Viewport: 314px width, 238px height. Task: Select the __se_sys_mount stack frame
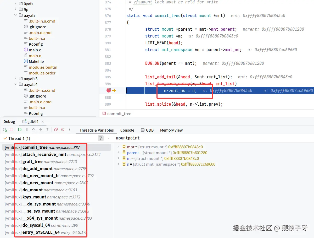(57, 211)
